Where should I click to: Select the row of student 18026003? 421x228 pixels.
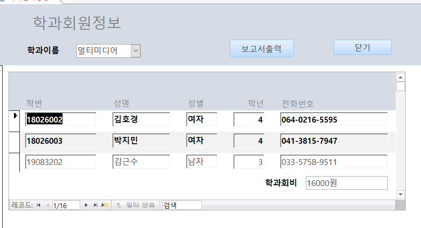pos(14,141)
